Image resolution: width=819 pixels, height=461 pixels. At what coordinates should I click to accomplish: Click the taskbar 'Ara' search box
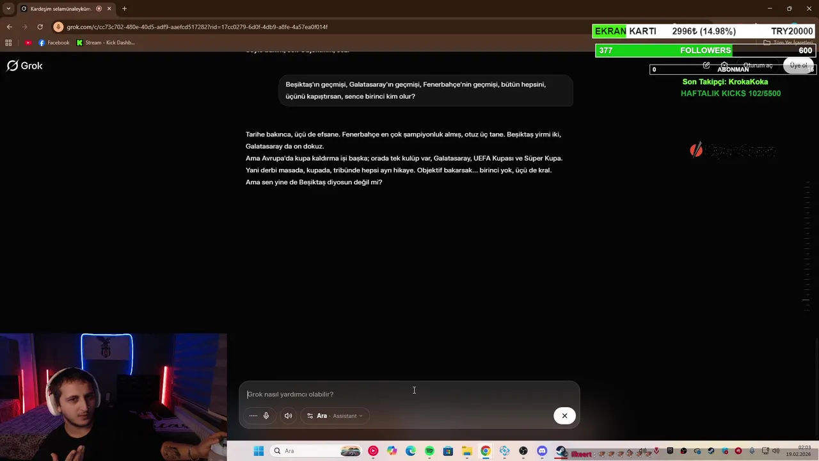[x=317, y=451]
